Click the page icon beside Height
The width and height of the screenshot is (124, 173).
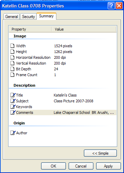click(x=13, y=52)
